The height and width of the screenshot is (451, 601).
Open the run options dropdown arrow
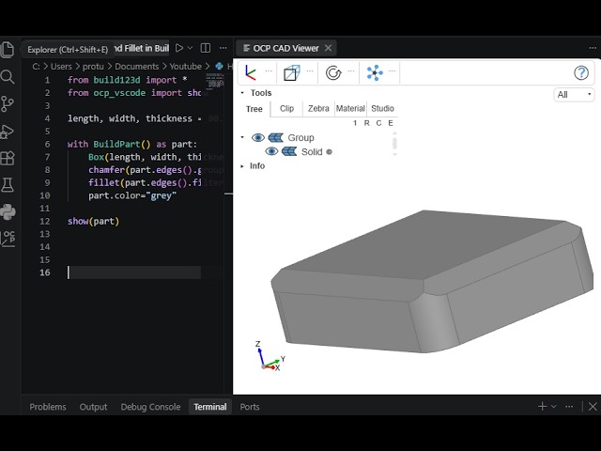pos(190,48)
